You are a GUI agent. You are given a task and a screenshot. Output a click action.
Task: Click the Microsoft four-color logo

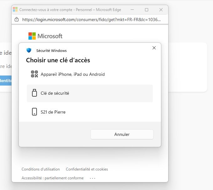32,36
